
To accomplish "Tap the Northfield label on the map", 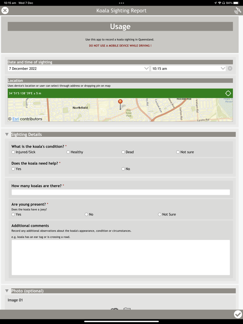I will coord(80,108).
